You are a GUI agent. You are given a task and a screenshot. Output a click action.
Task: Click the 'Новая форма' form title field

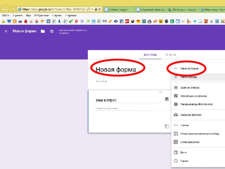(116, 70)
